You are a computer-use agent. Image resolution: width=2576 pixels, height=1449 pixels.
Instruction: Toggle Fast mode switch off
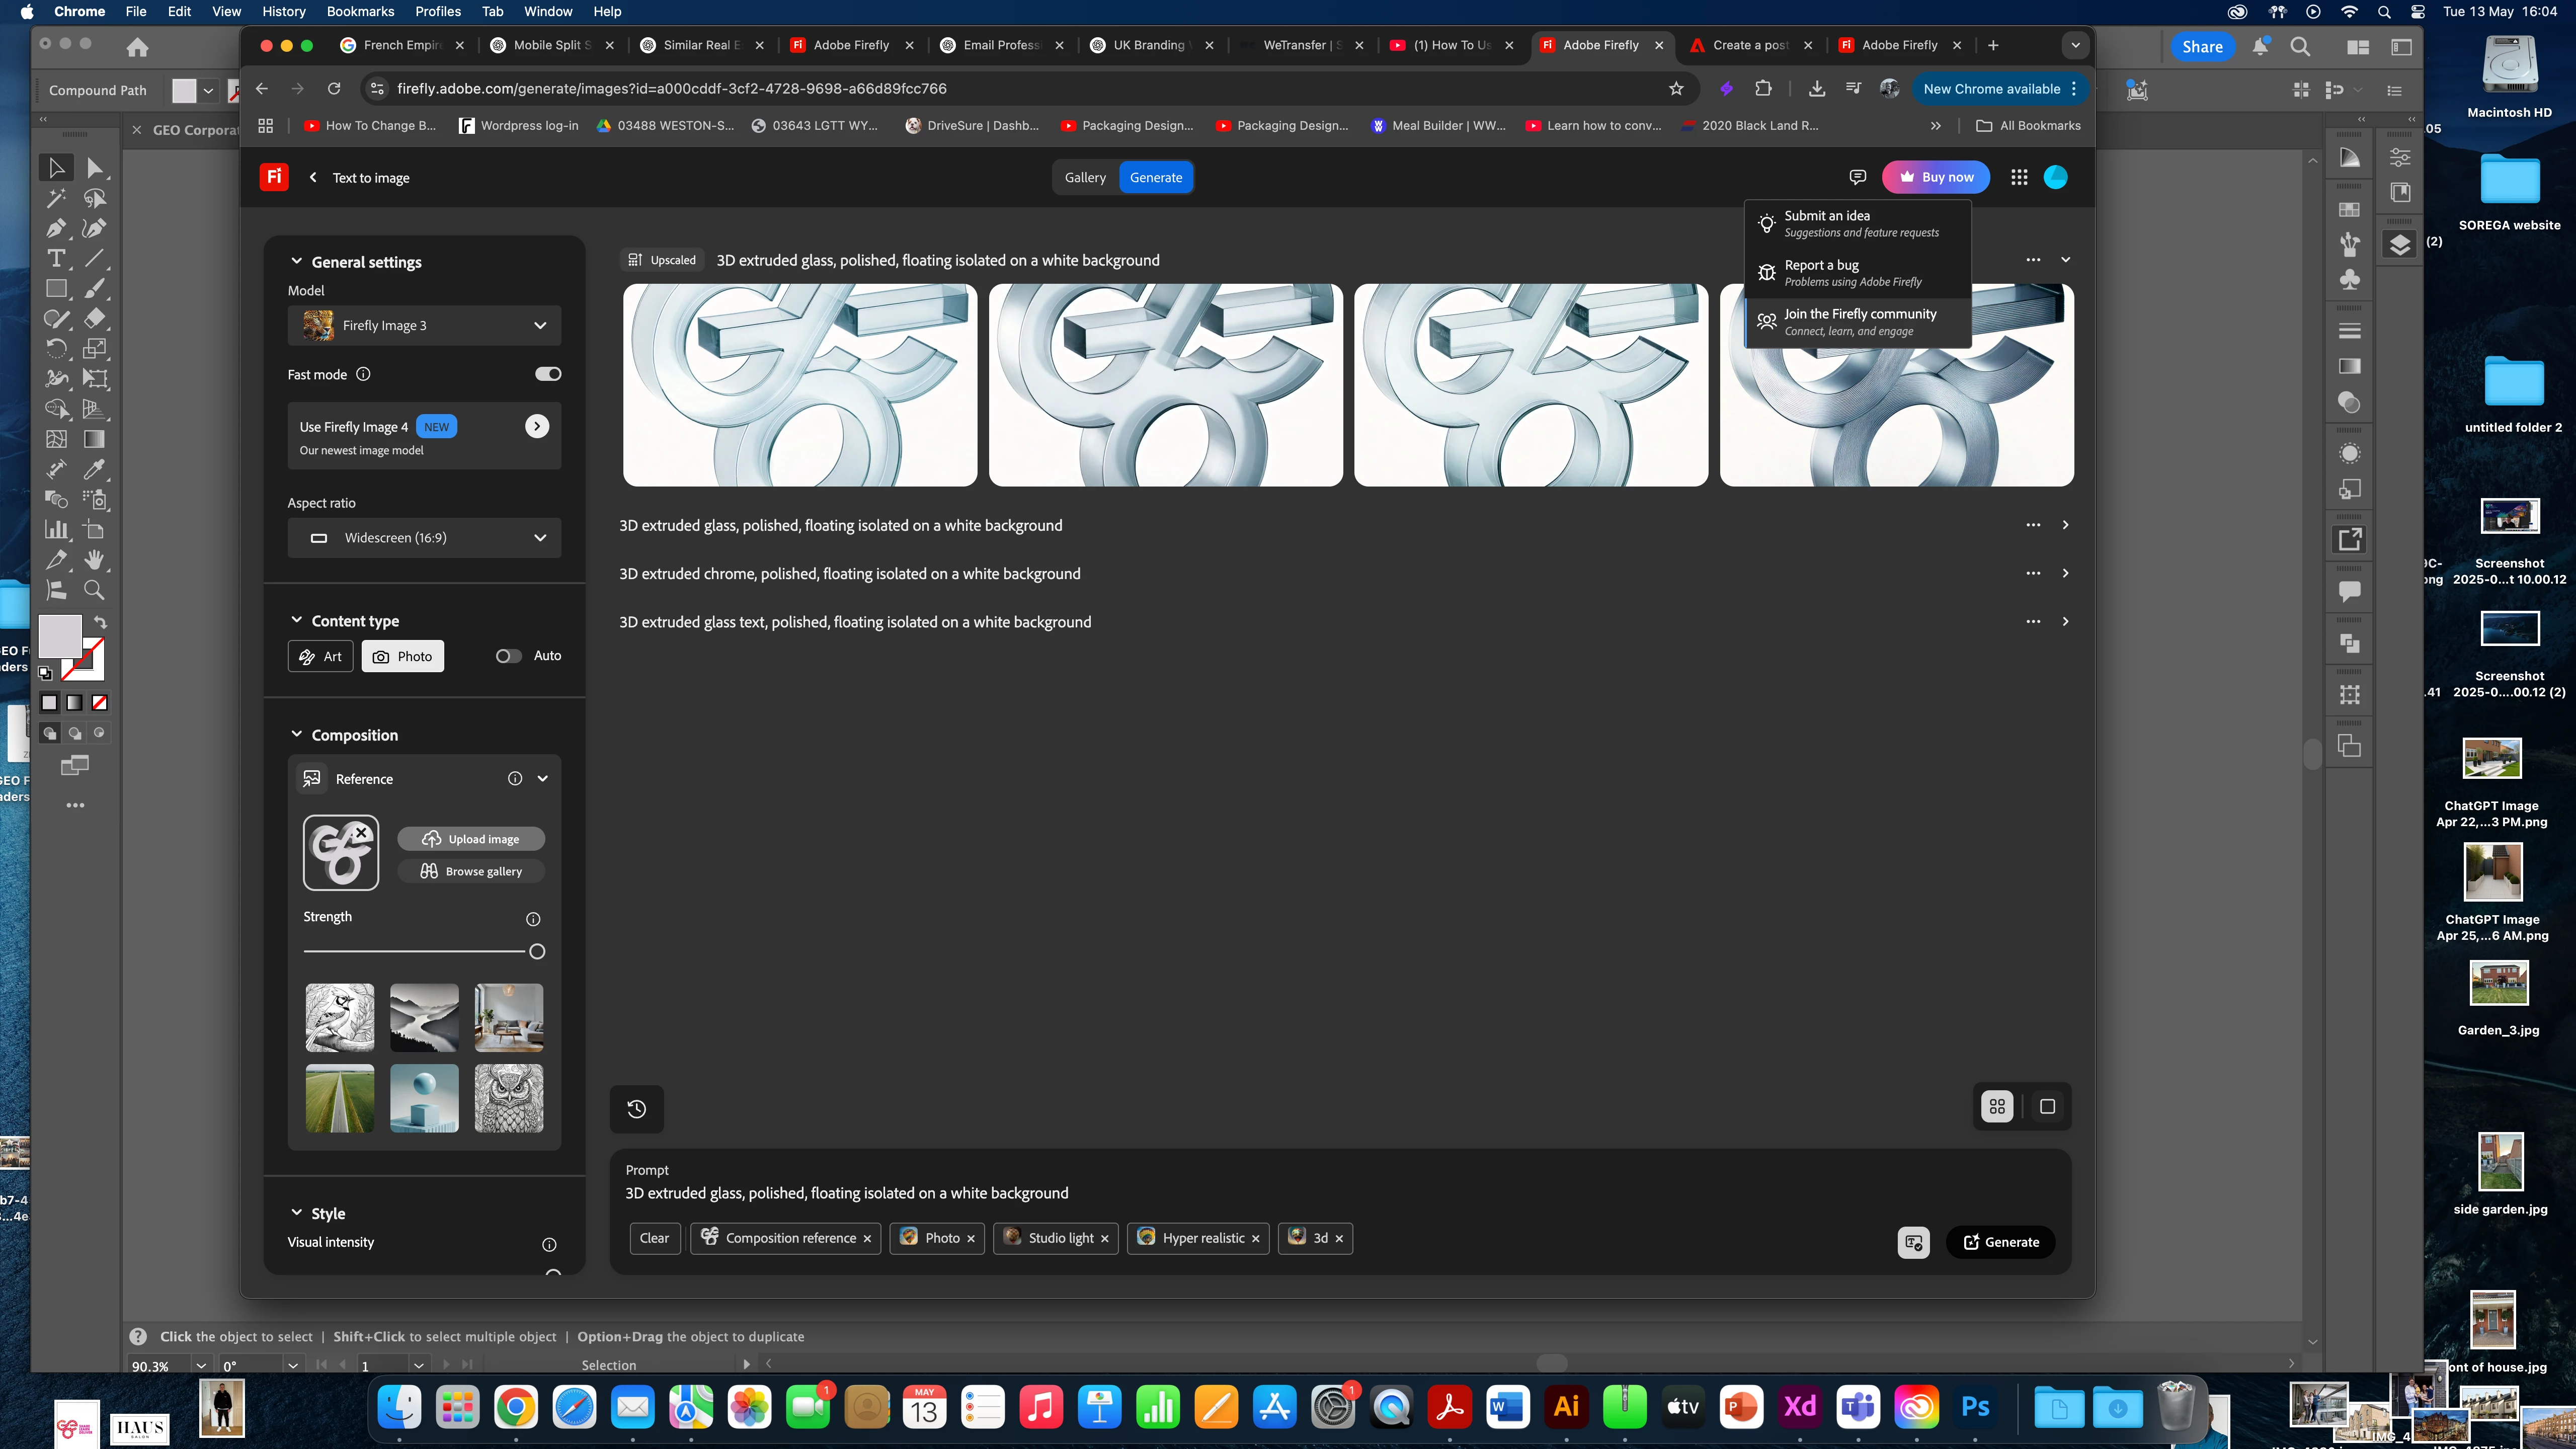coord(548,374)
